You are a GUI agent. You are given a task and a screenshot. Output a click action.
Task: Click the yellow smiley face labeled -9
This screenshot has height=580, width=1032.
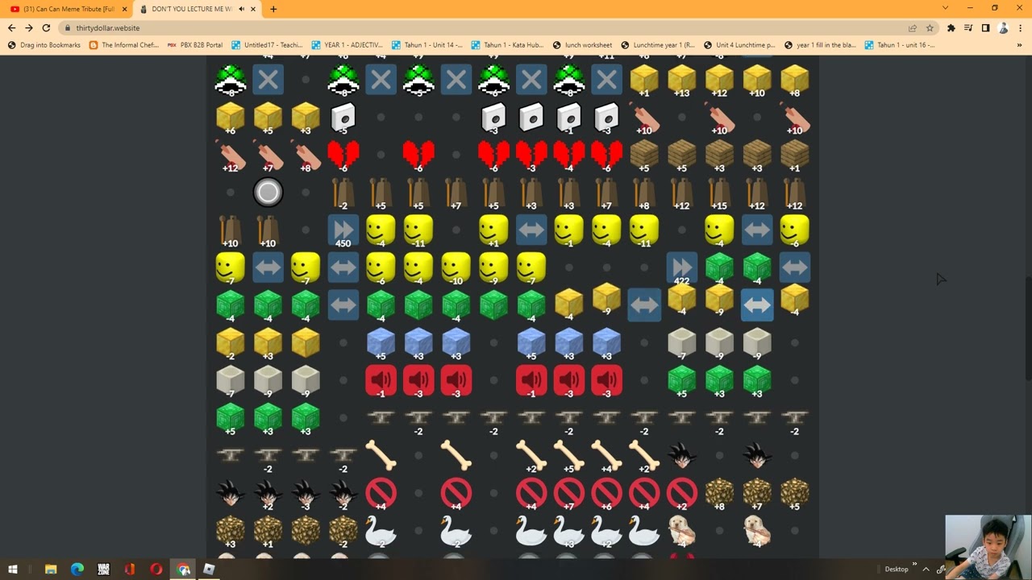pos(493,268)
